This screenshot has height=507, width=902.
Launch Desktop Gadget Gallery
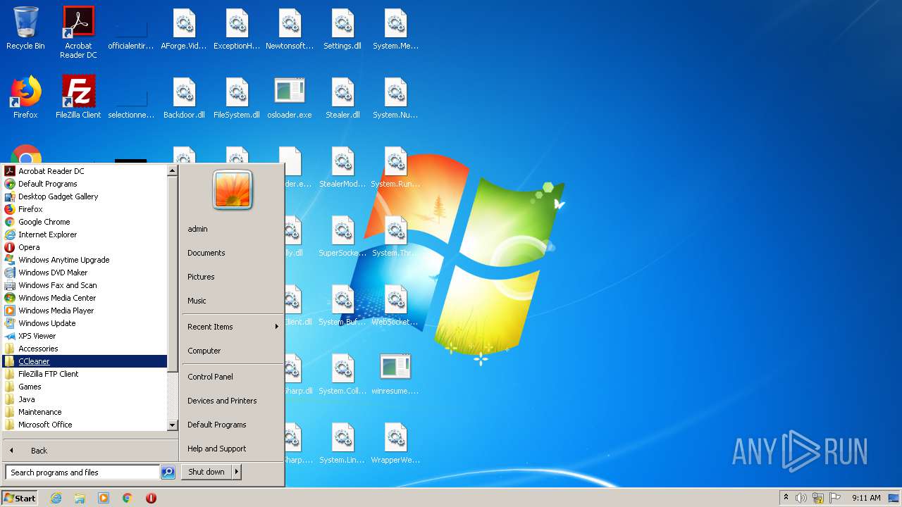[x=85, y=196]
